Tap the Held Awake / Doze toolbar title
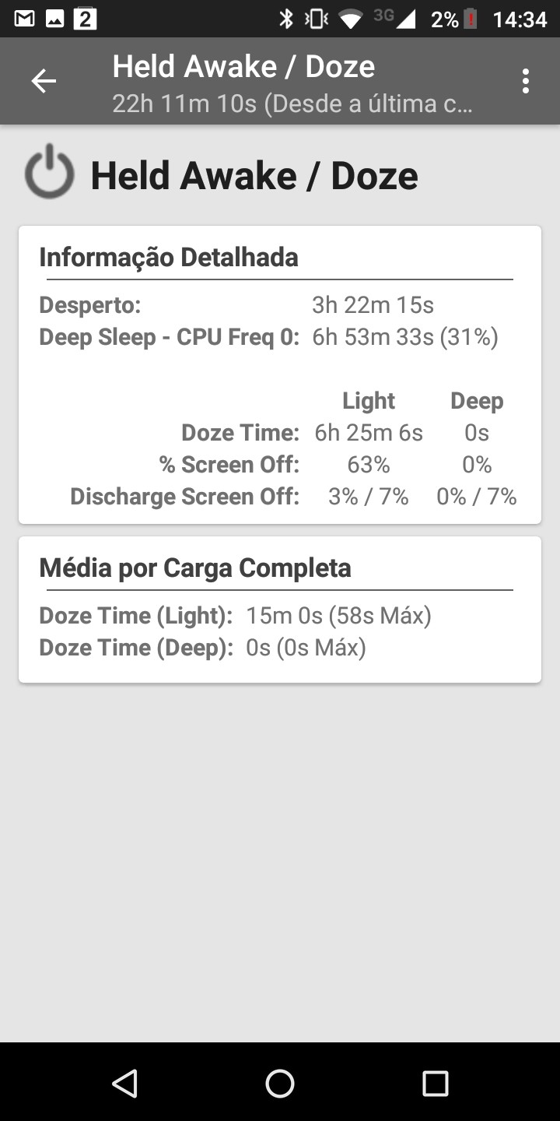560x1121 pixels. pos(243,67)
